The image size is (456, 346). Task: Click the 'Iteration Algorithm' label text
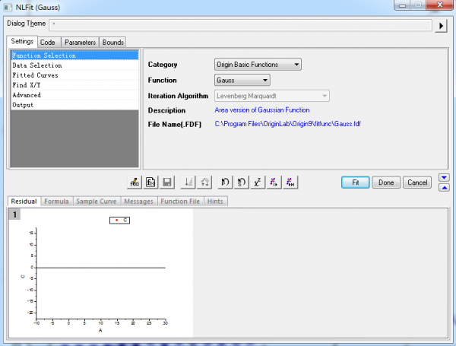(178, 96)
